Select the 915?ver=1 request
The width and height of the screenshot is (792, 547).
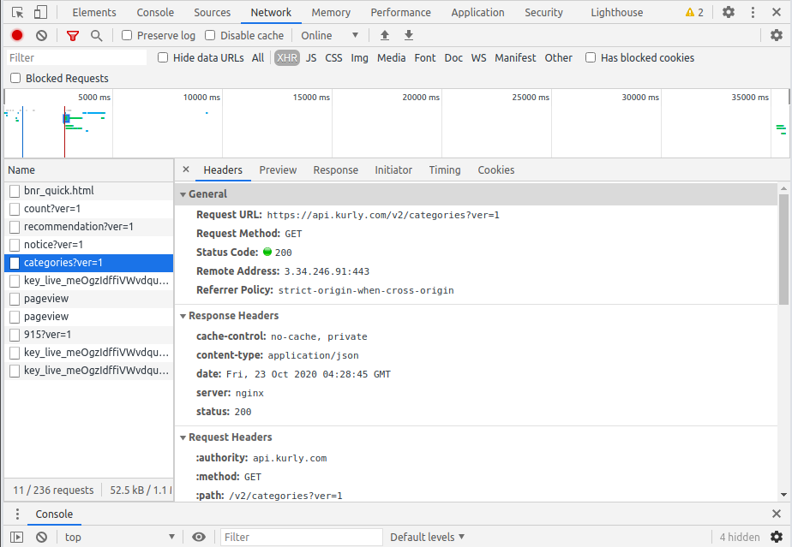(89, 335)
